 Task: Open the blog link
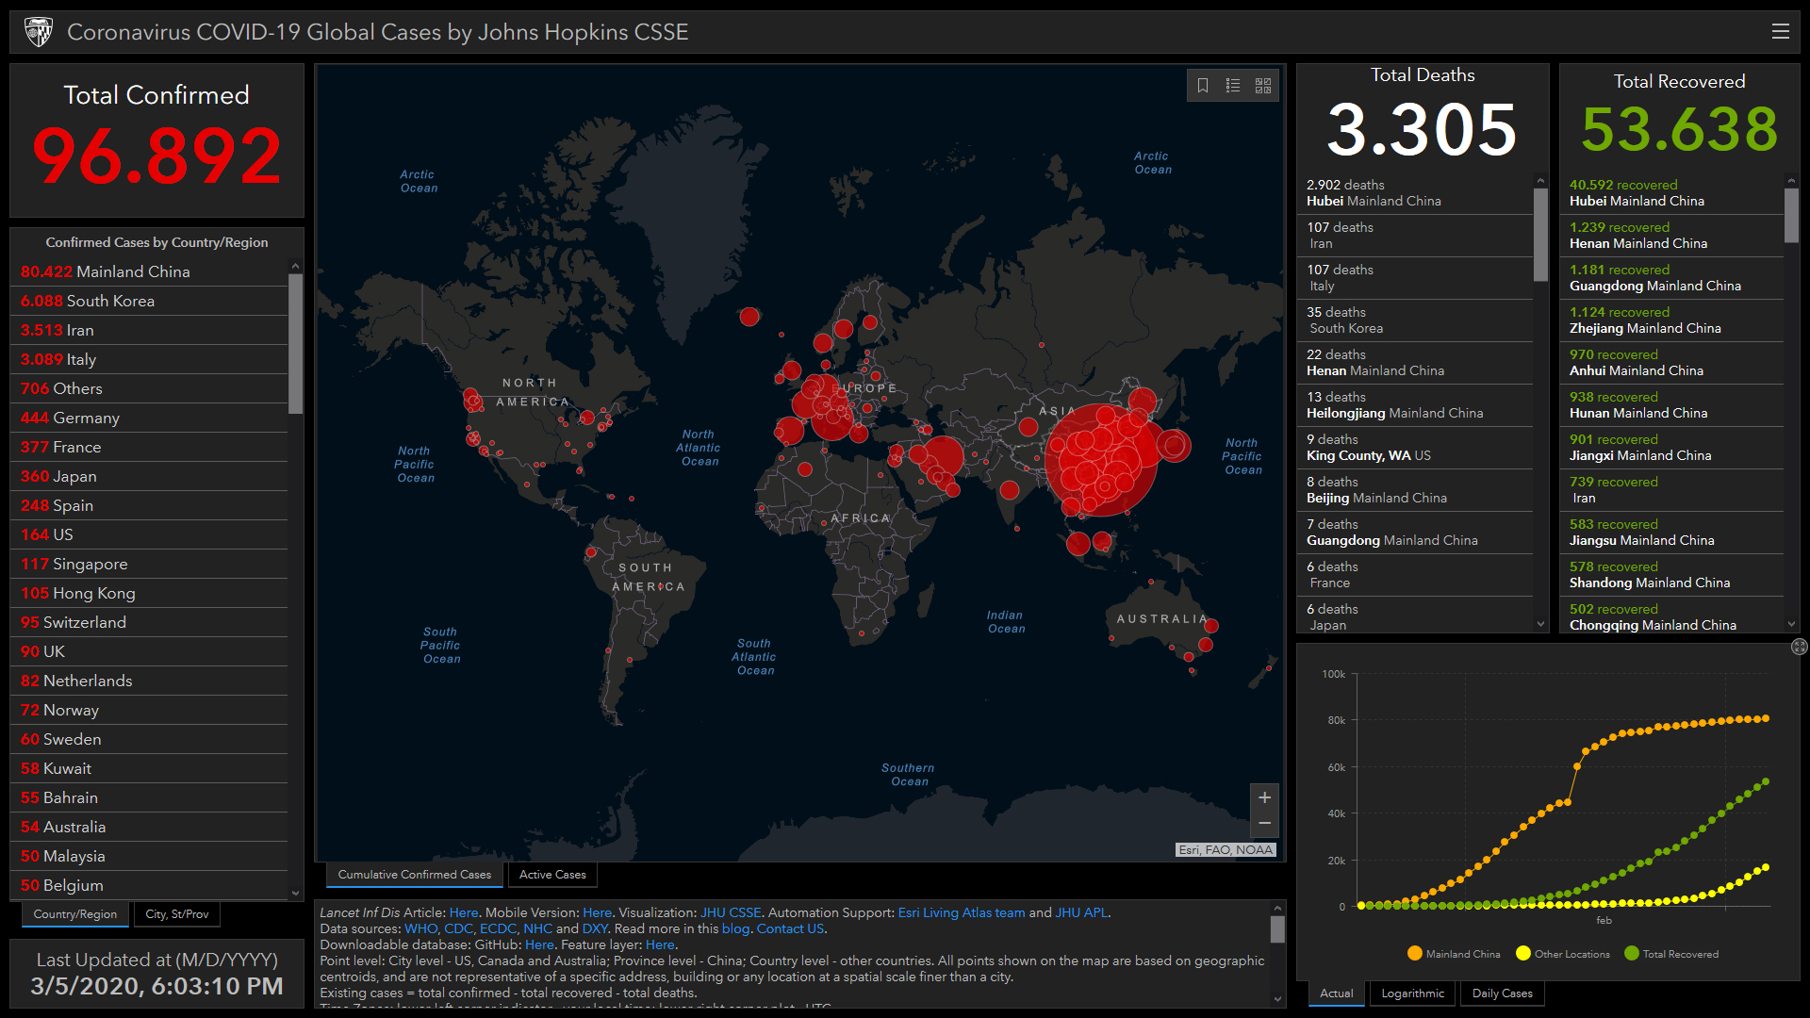pyautogui.click(x=735, y=928)
